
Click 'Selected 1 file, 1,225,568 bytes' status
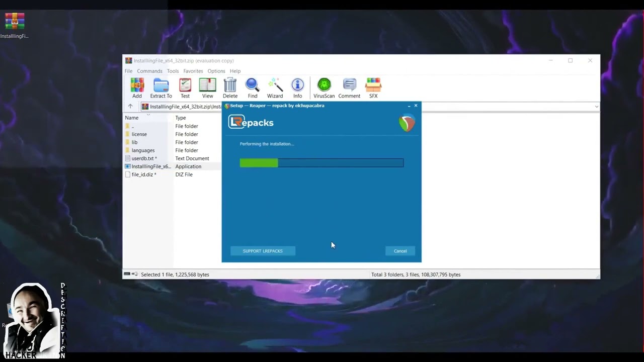point(175,275)
